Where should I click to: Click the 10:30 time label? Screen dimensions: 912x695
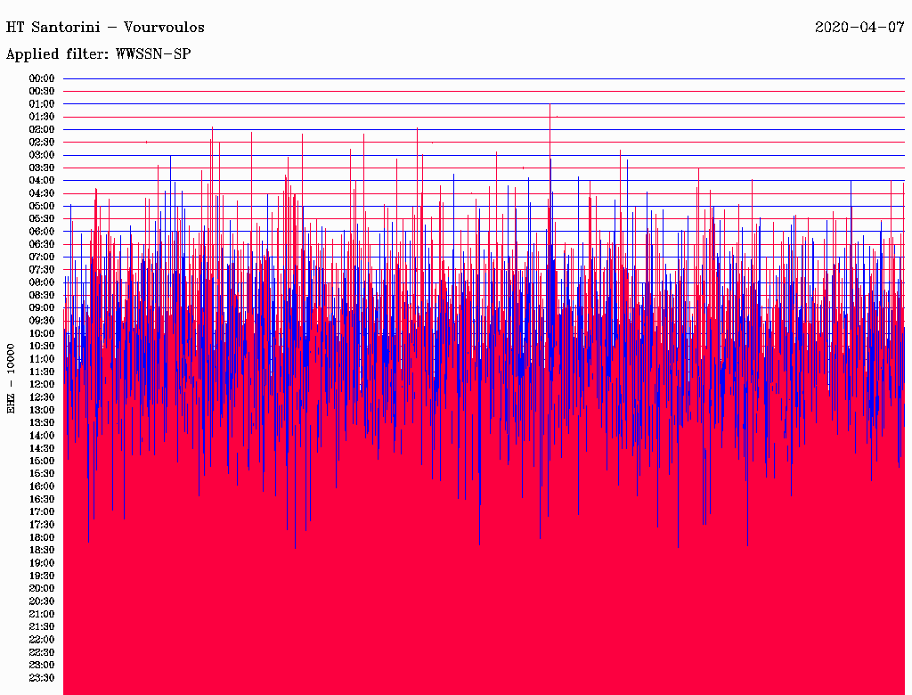42,347
